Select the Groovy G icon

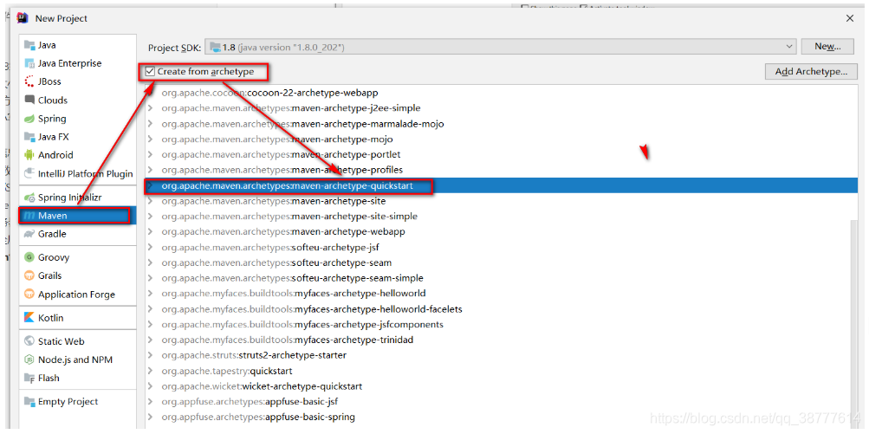29,257
